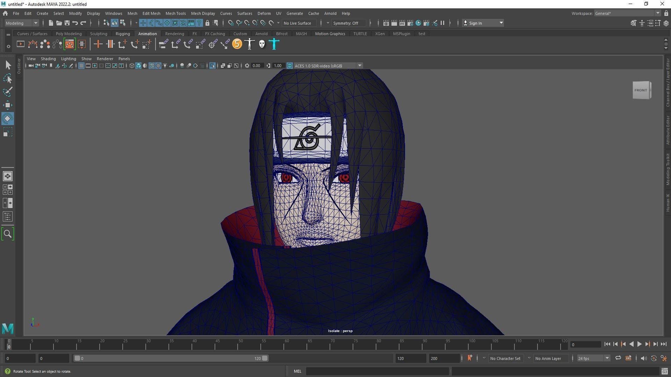Screen dimensions: 671x377
Task: Open the Modeling menu set dropdown
Action: [x=22, y=23]
